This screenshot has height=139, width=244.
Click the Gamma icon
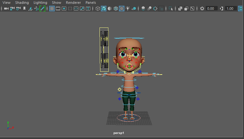coord(222,9)
